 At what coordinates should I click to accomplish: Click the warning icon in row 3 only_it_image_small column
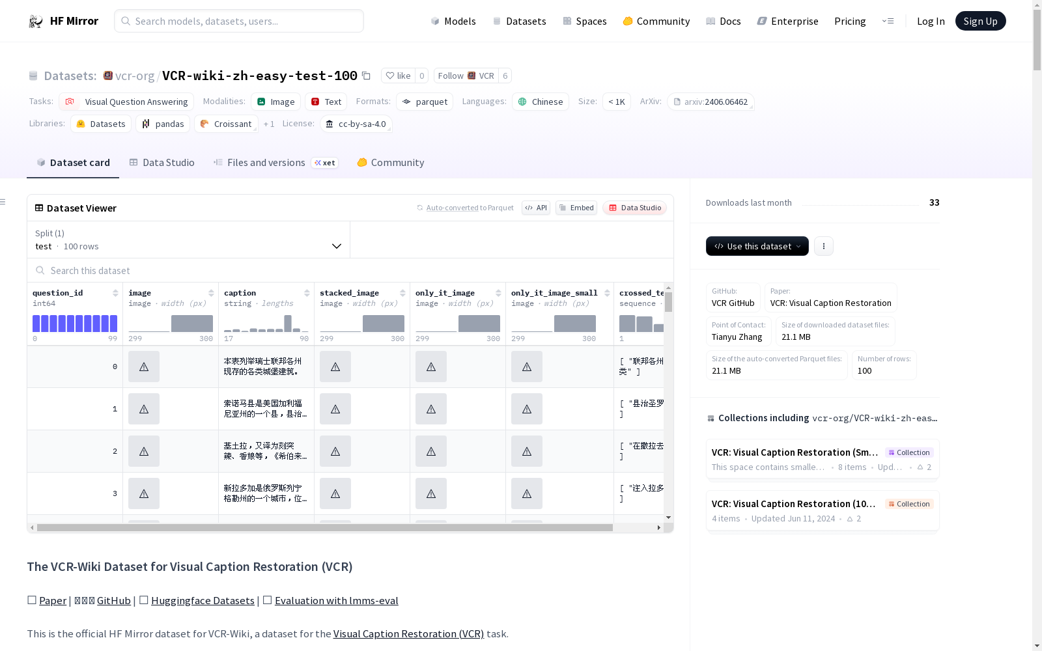[x=527, y=493]
